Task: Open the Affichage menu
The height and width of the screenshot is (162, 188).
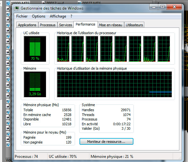Action: tap(58, 16)
